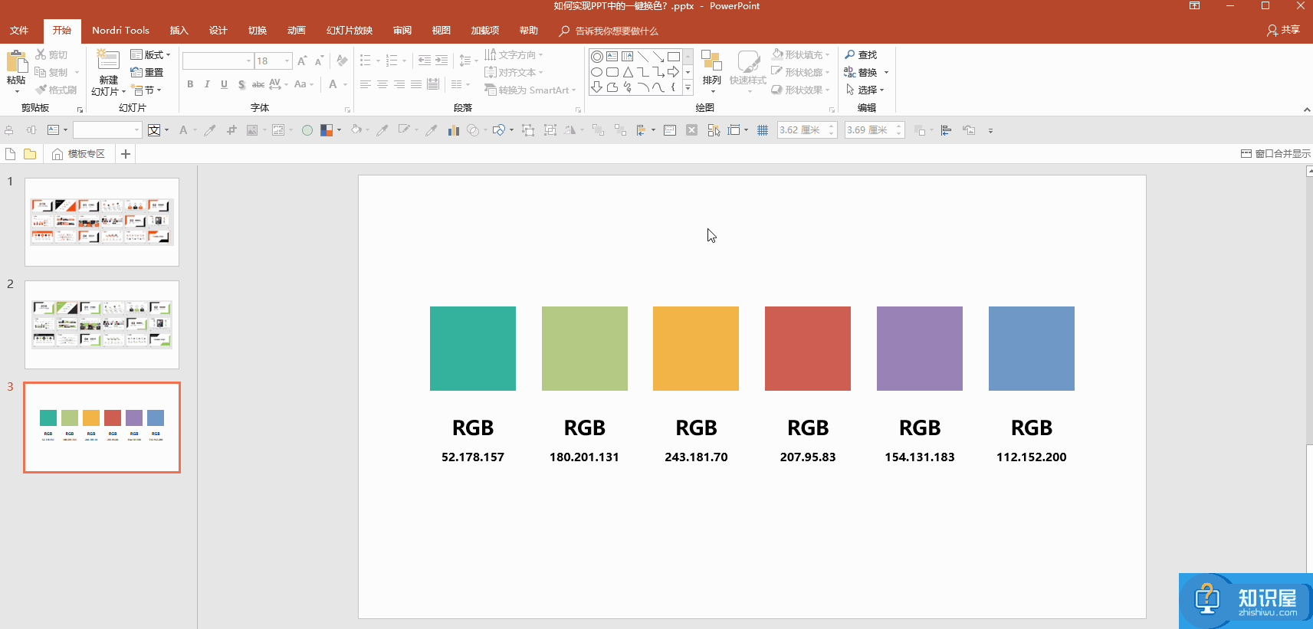Click the 模板专区 home tab
This screenshot has width=1313, height=629.
point(78,154)
